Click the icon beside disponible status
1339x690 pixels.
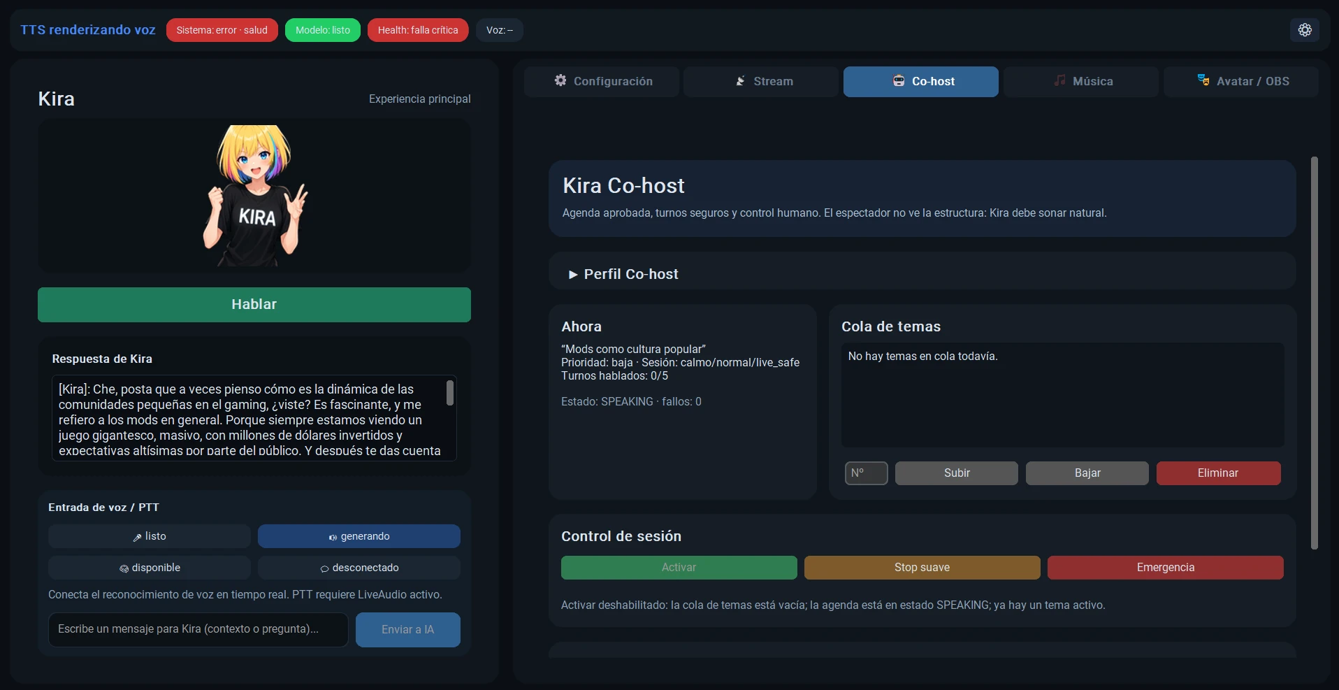pos(124,568)
